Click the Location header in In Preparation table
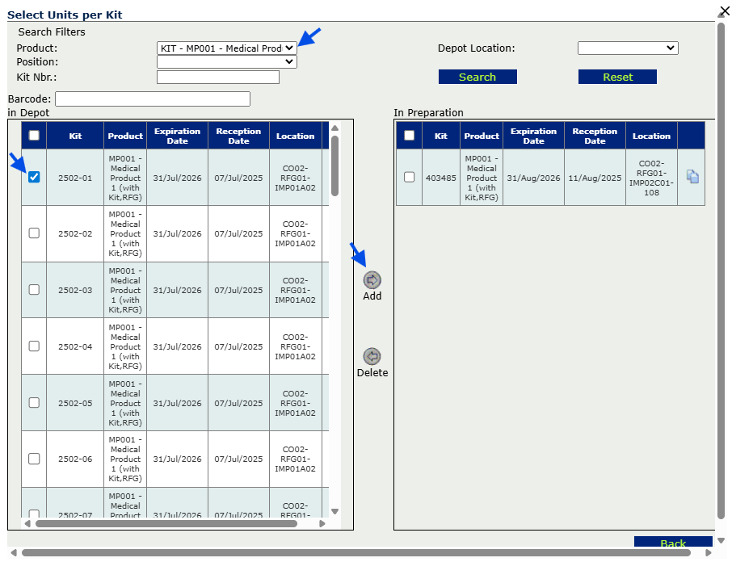The image size is (732, 562). click(651, 136)
